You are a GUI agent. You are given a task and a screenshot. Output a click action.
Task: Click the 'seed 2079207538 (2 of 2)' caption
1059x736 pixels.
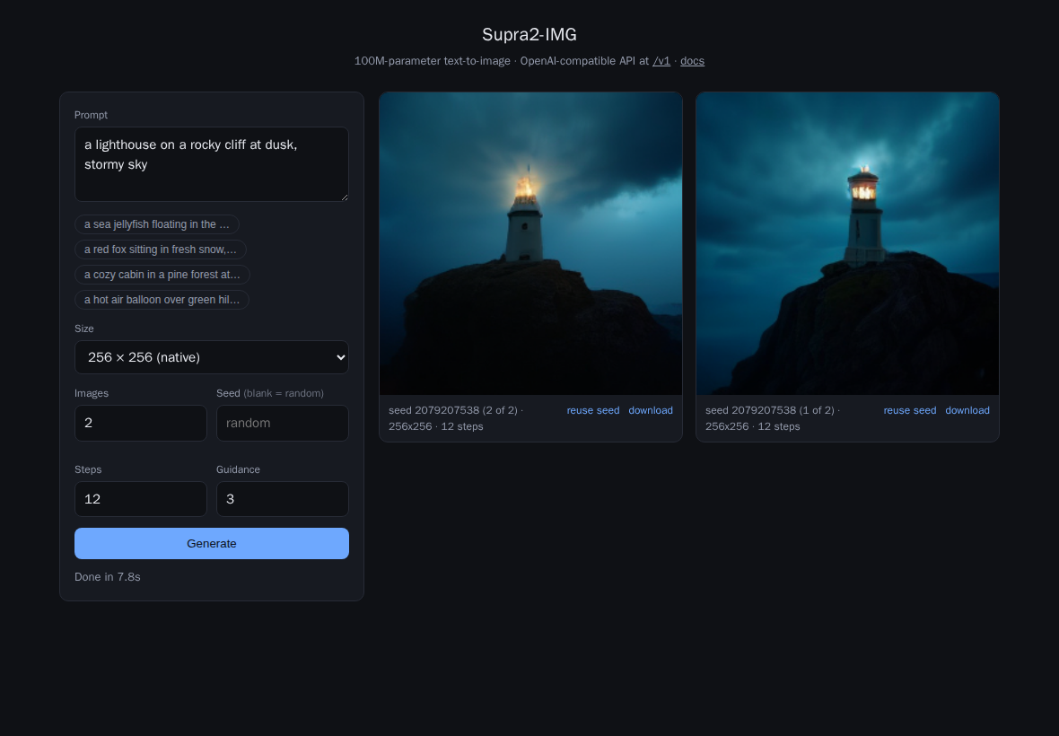(x=453, y=410)
